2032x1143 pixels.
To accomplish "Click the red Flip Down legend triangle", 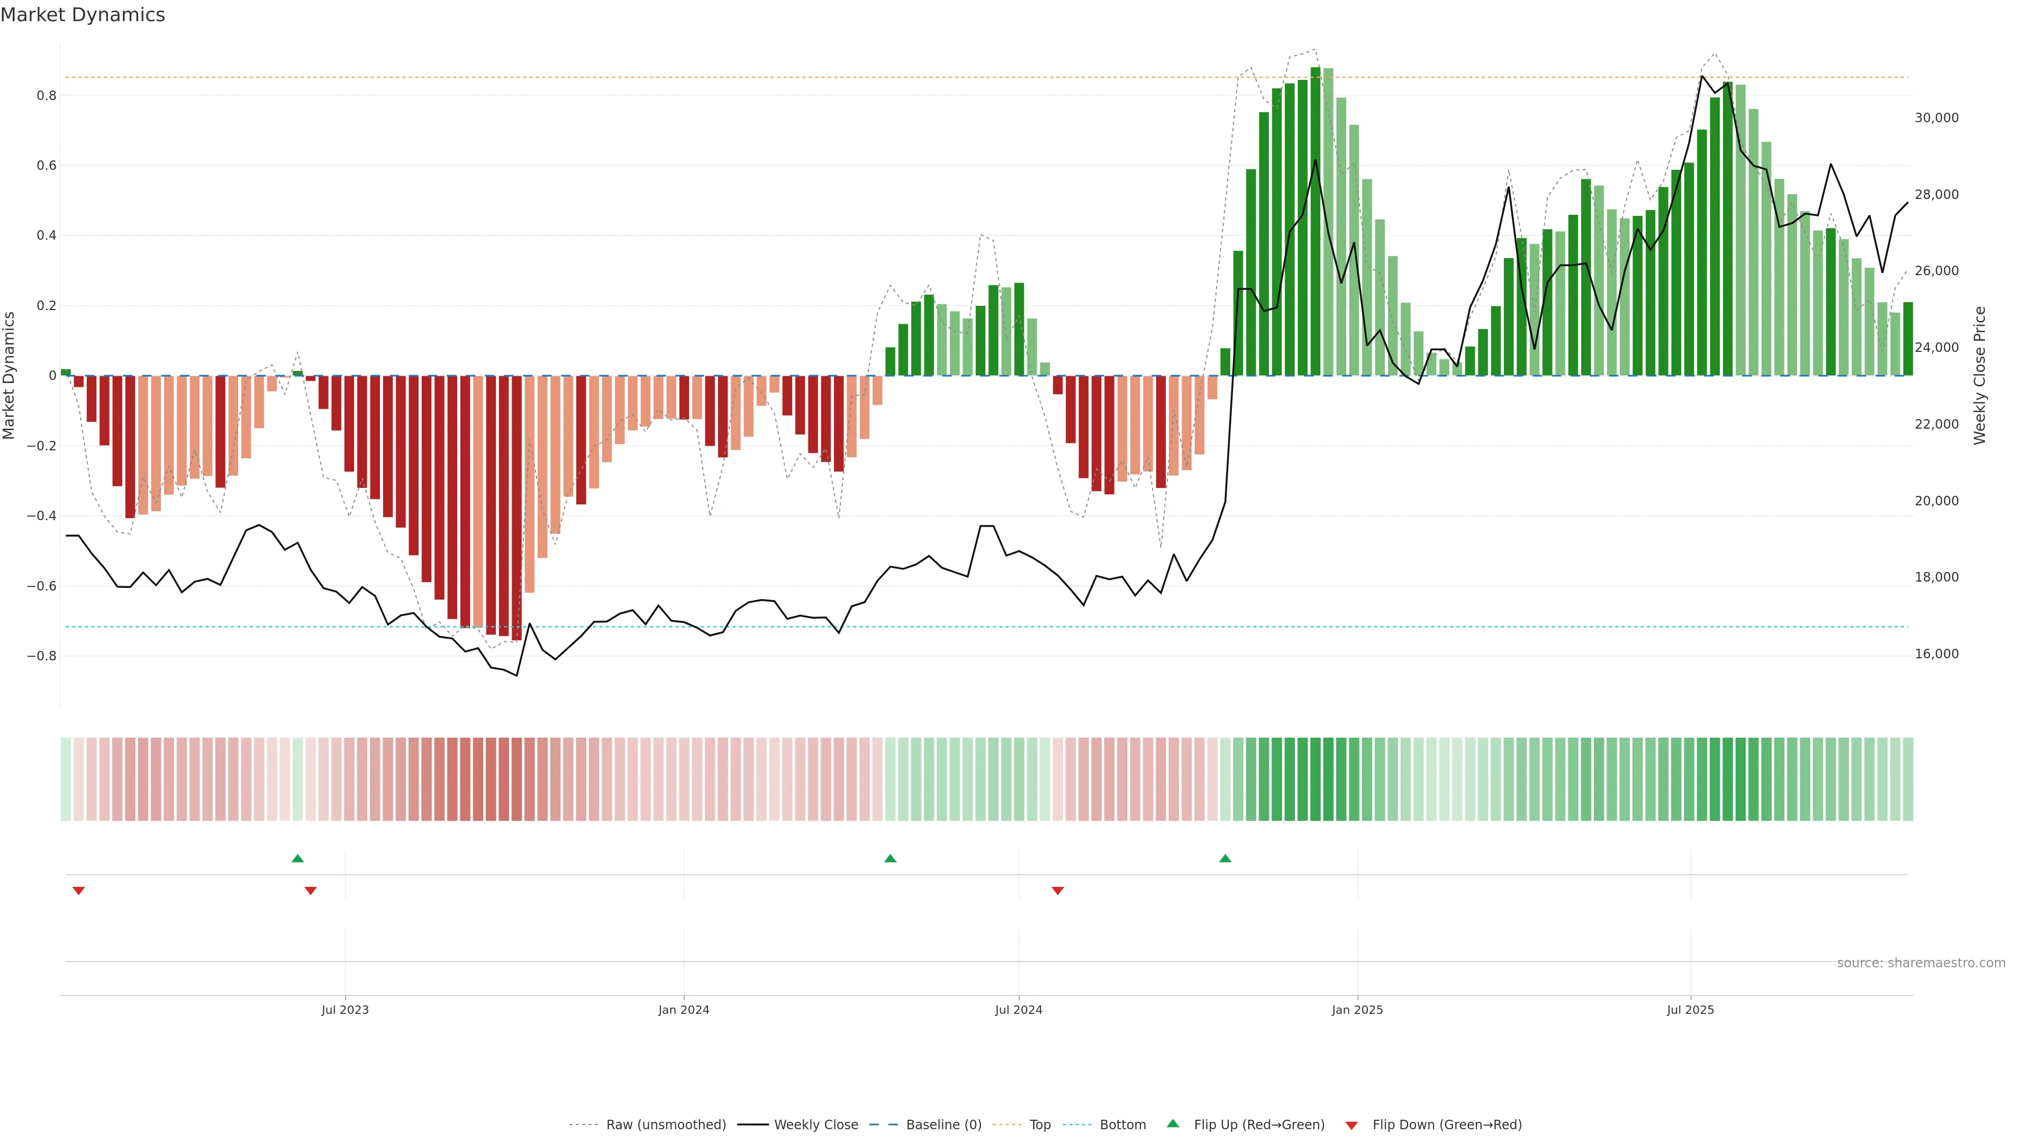I will coord(1351,1126).
